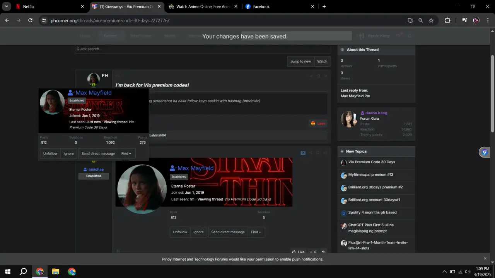Screen dimensions: 495x278
Task: Go back using the browser back arrow
Action: pyautogui.click(x=7, y=20)
